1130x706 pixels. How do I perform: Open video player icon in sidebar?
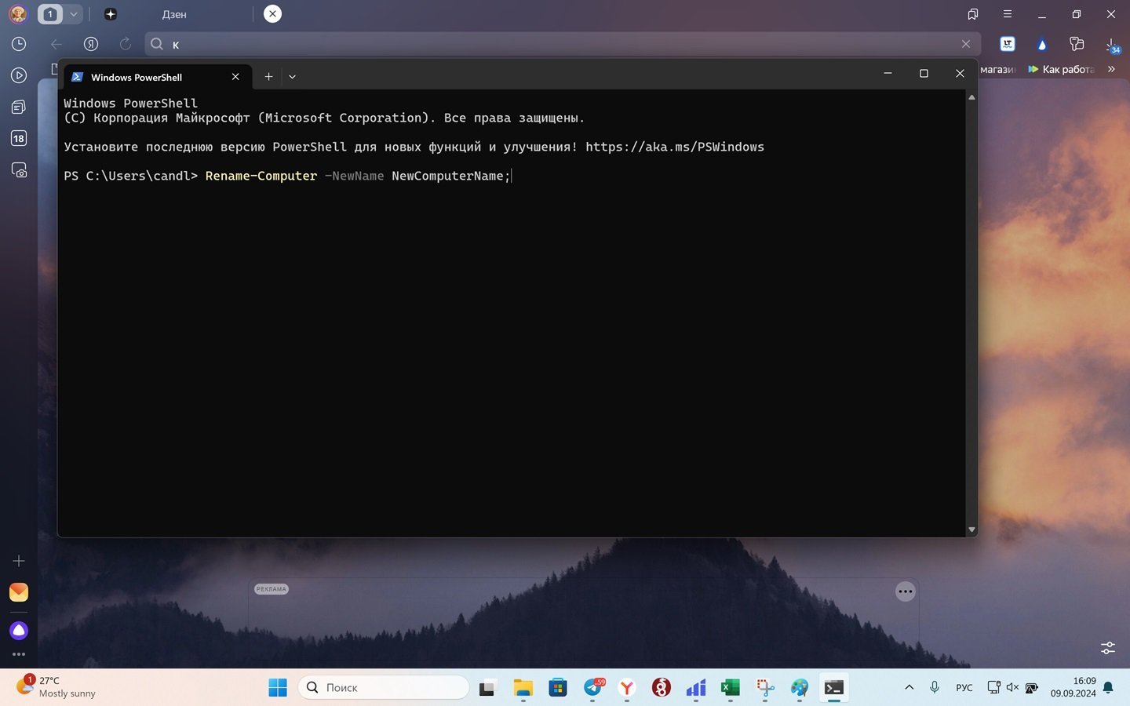pos(19,75)
